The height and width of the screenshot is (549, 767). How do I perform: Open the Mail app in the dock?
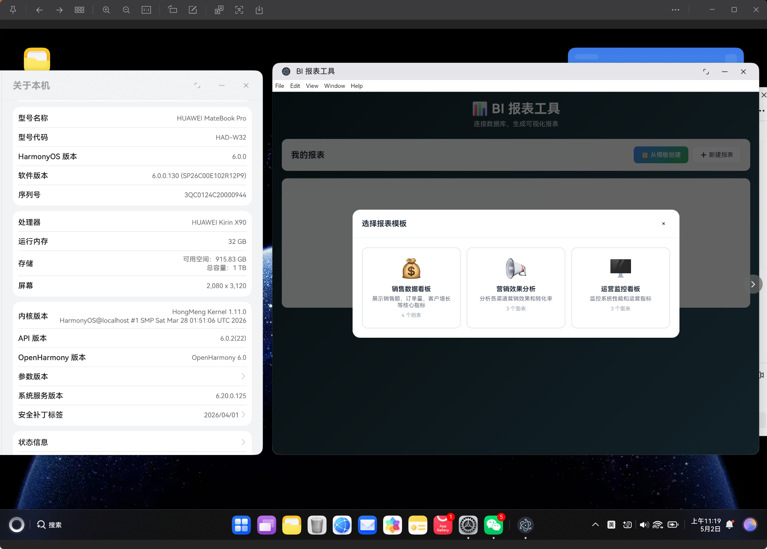point(367,525)
